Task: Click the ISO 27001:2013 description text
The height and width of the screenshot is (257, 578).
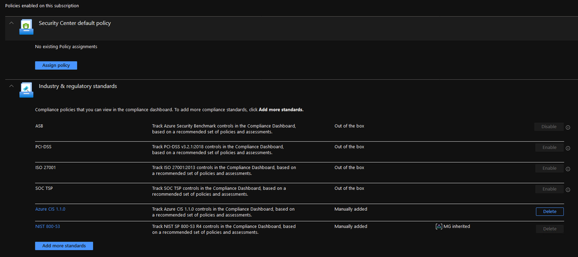Action: point(224,170)
